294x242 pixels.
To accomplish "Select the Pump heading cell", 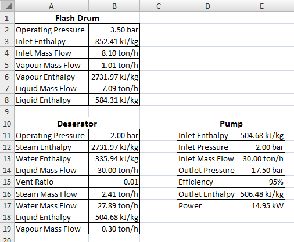I will point(231,124).
